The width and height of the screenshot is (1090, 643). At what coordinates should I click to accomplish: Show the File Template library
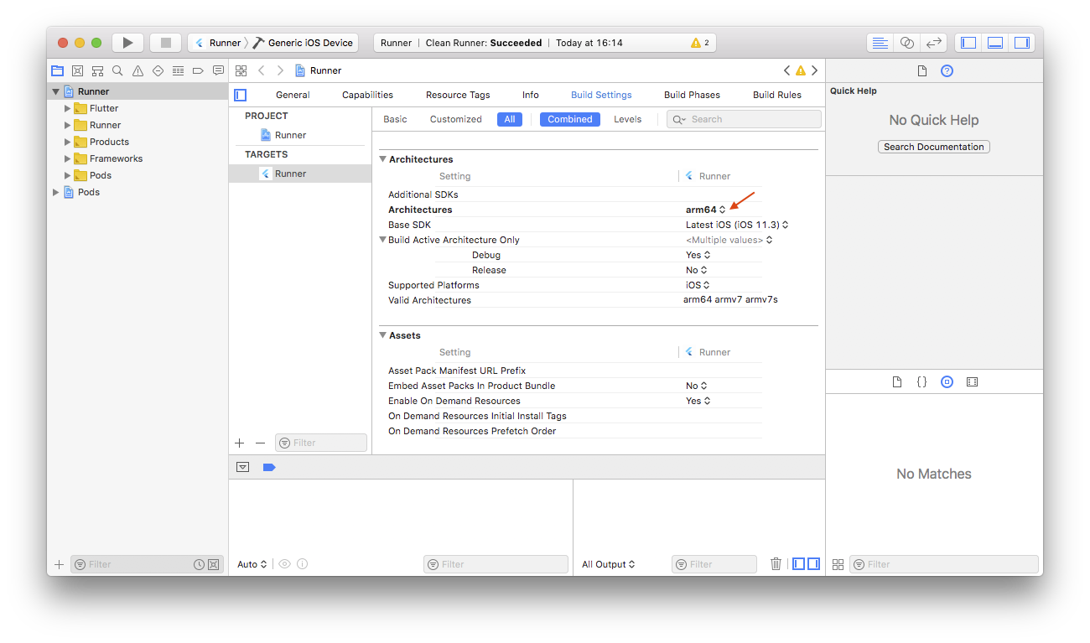897,381
